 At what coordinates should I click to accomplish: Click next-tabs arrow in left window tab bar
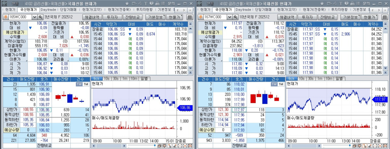pos(184,10)
